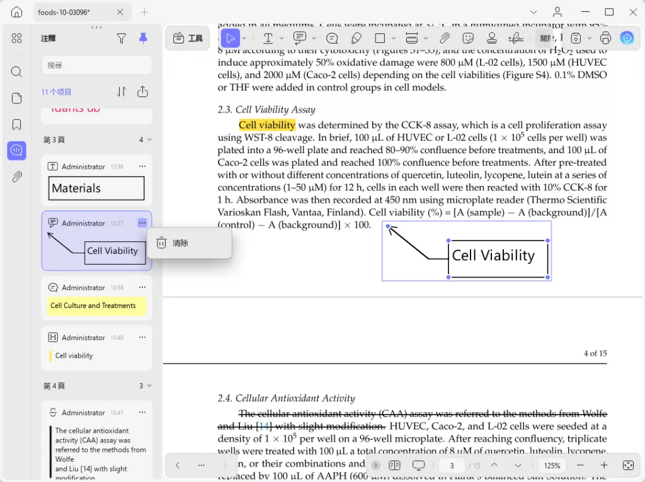
Task: Open more options for the Cell Viability callout annotation
Action: tap(142, 222)
